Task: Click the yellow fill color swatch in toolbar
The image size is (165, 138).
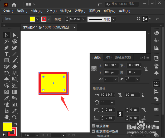Action: click(7, 127)
